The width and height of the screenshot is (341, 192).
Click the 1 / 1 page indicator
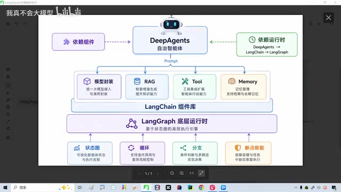[x=149, y=173]
